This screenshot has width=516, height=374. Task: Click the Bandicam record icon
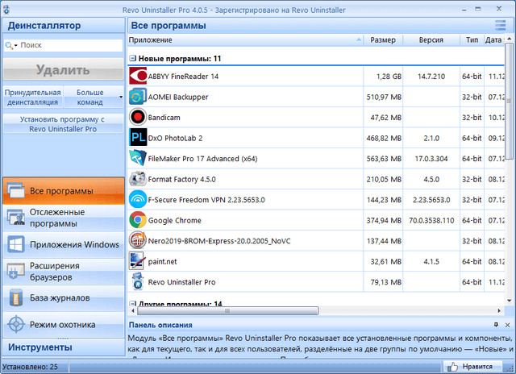point(138,117)
